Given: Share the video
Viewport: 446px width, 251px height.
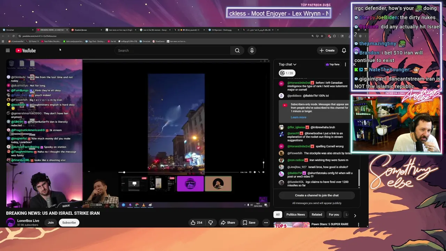Looking at the screenshot, I should pyautogui.click(x=228, y=222).
